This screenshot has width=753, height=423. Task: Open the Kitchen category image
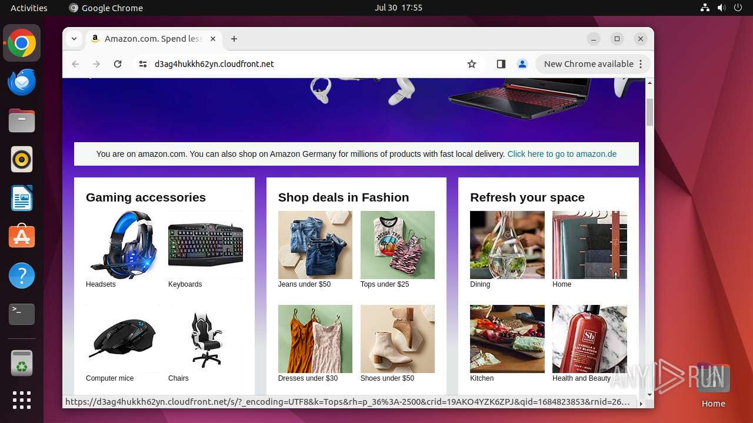(507, 339)
